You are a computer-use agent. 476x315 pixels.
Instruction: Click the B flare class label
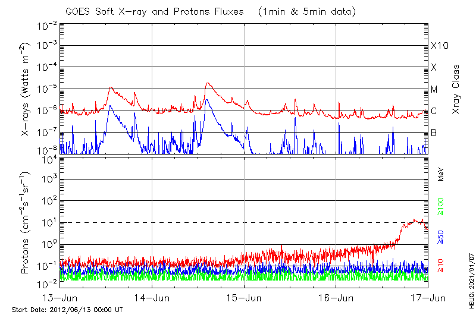(x=434, y=133)
